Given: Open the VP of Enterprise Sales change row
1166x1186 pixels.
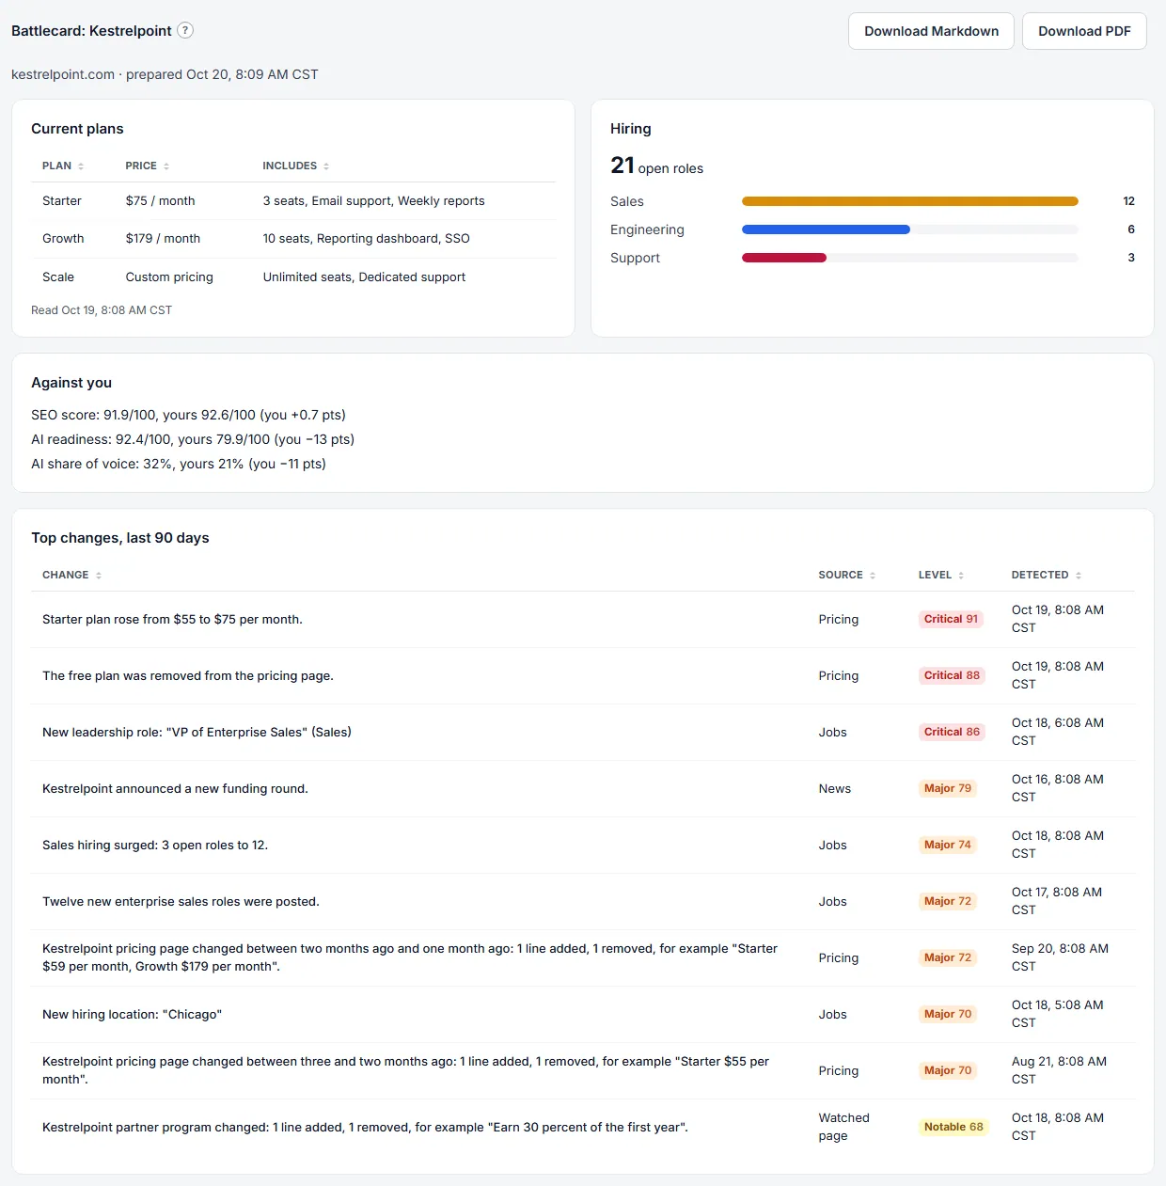Looking at the screenshot, I should pyautogui.click(x=583, y=732).
